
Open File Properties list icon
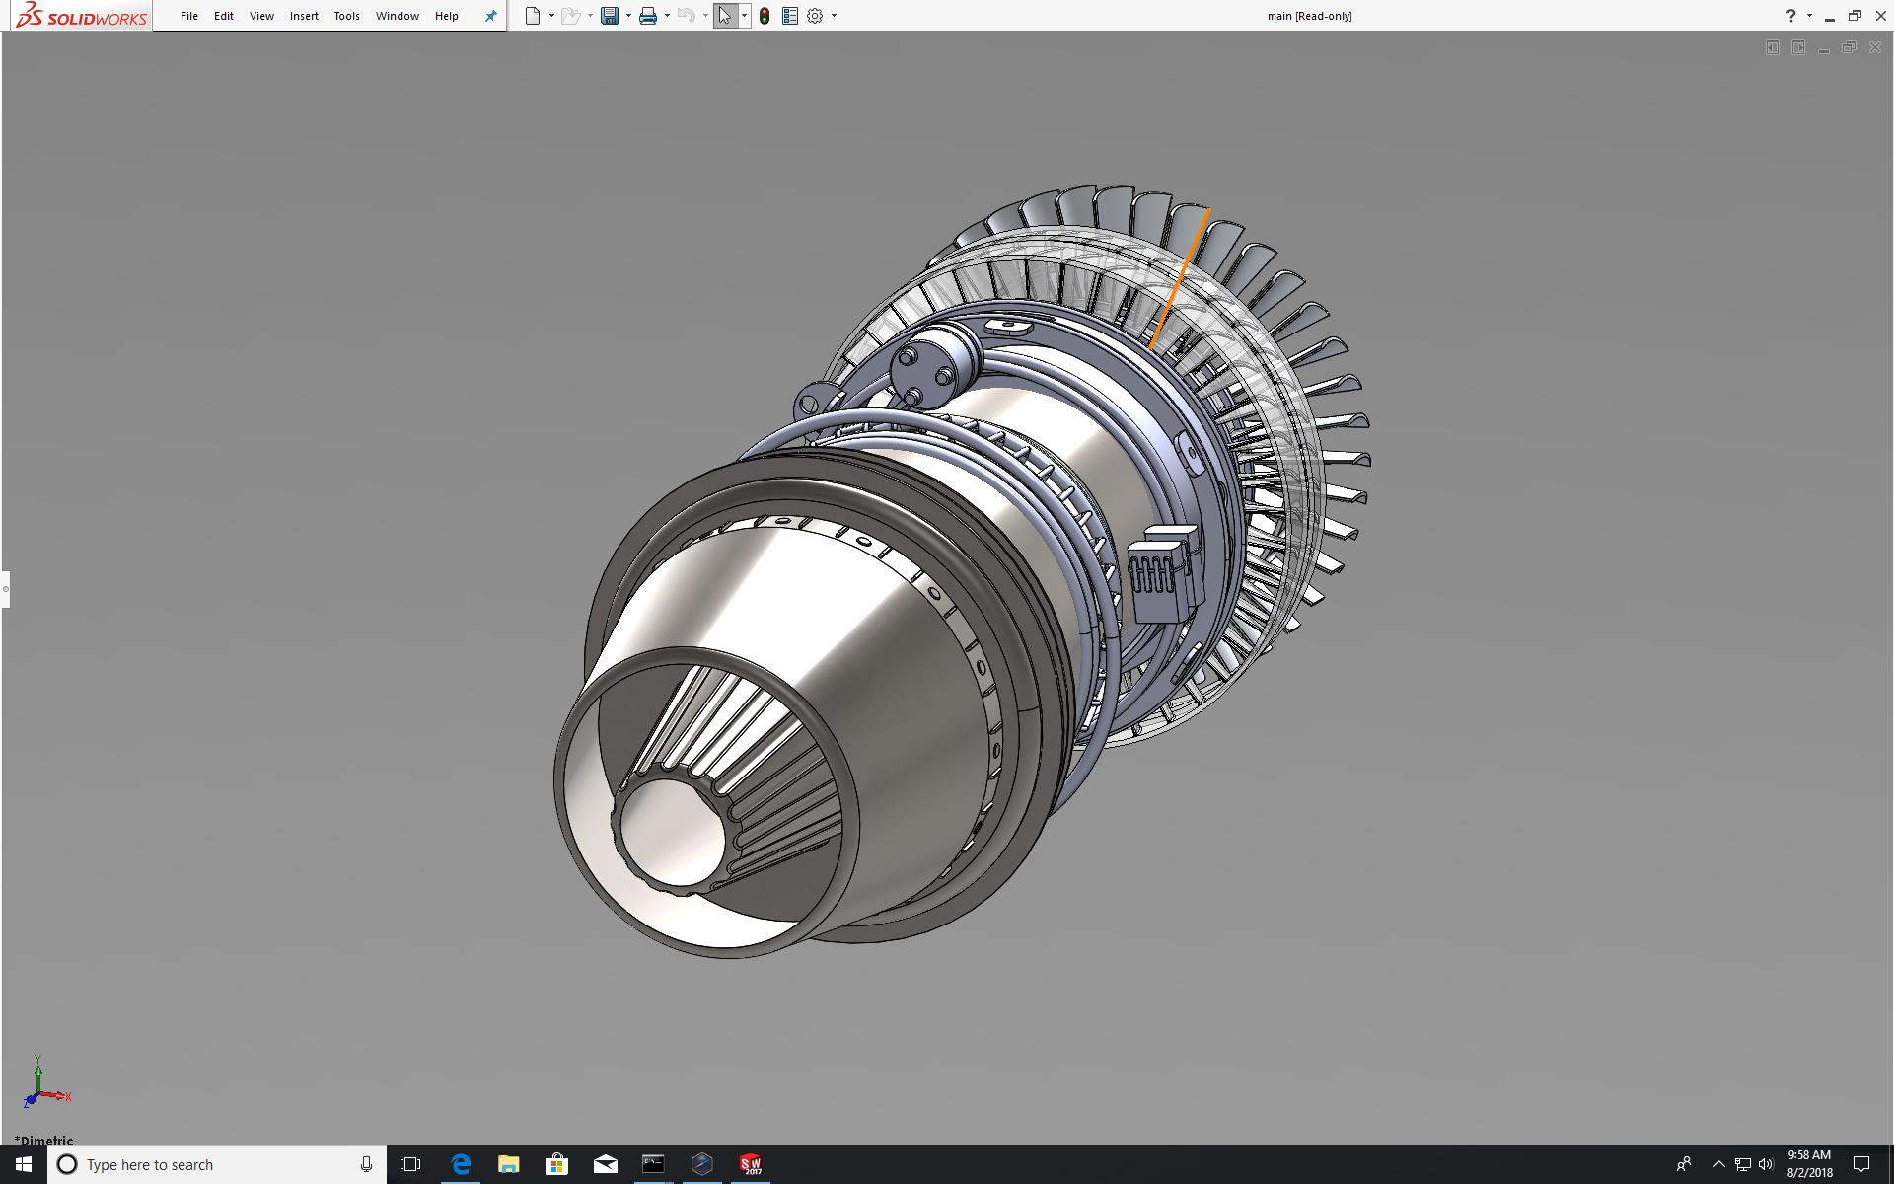[x=789, y=16]
